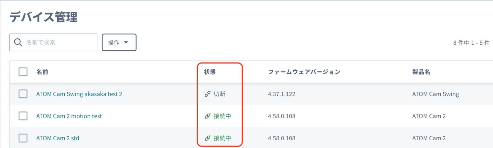Click the green connected icon for Cam 2 std
493x148 pixels.
click(208, 138)
